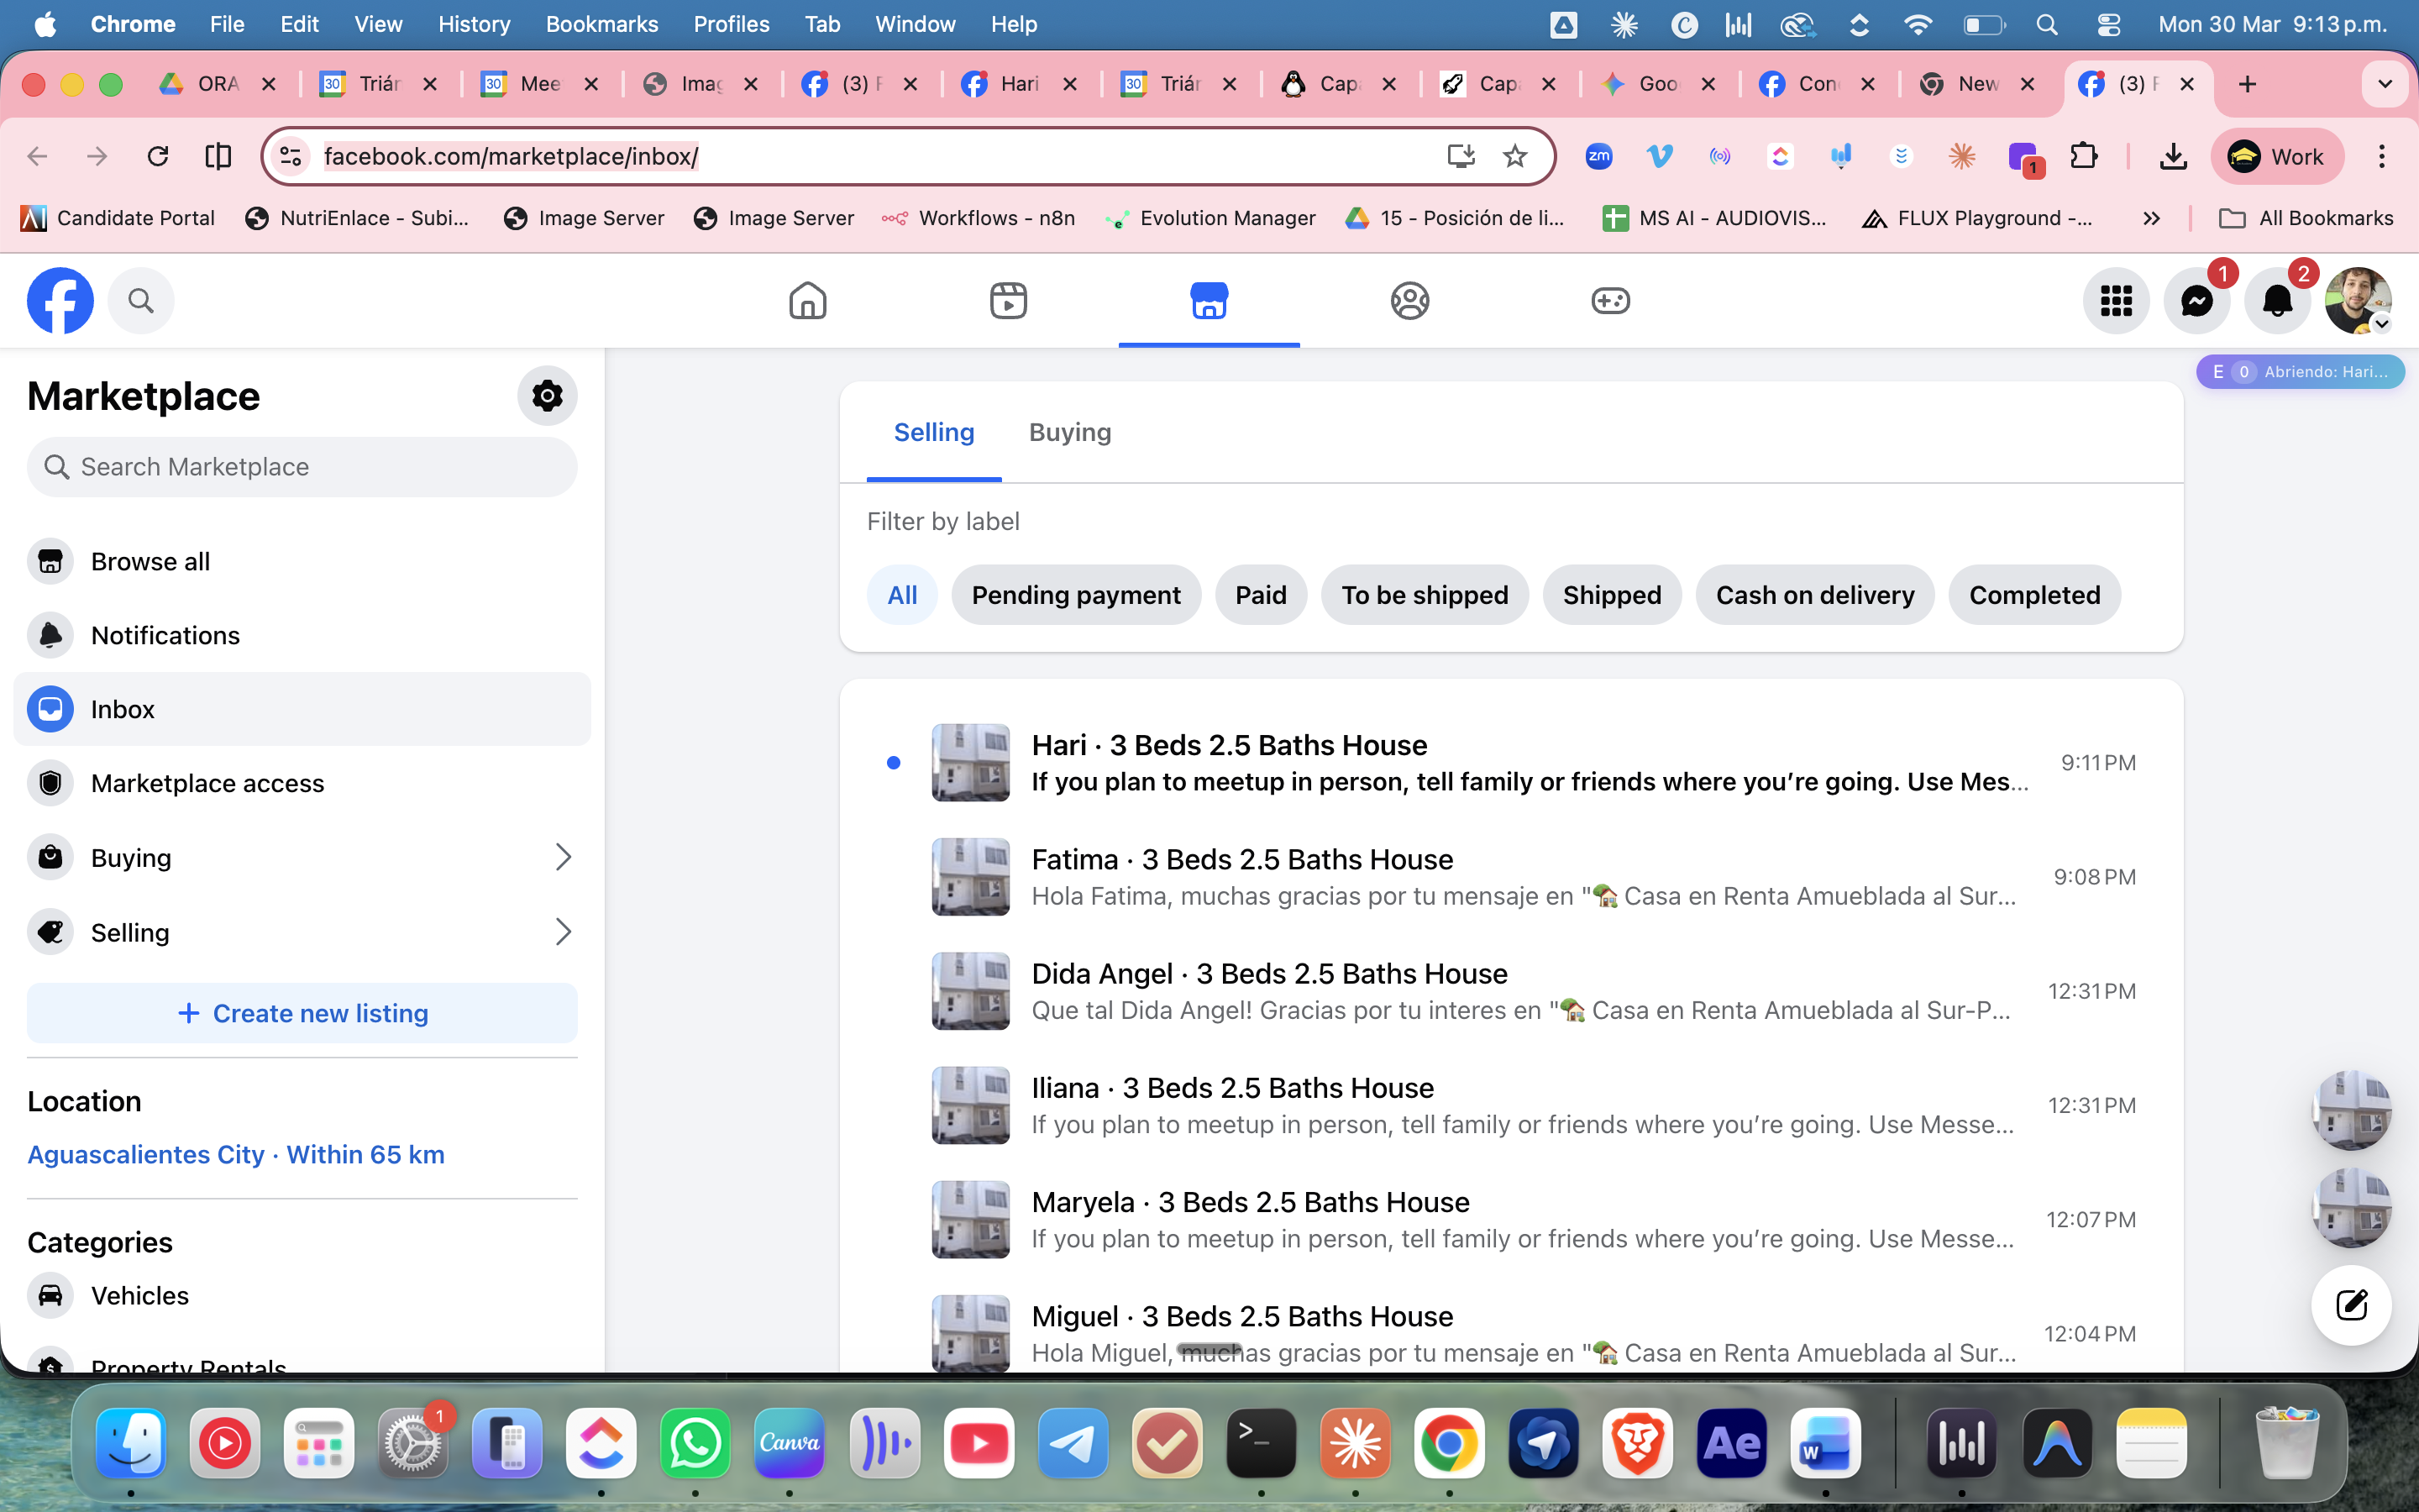Open Marketplace settings gear icon
Image resolution: width=2419 pixels, height=1512 pixels.
[547, 396]
